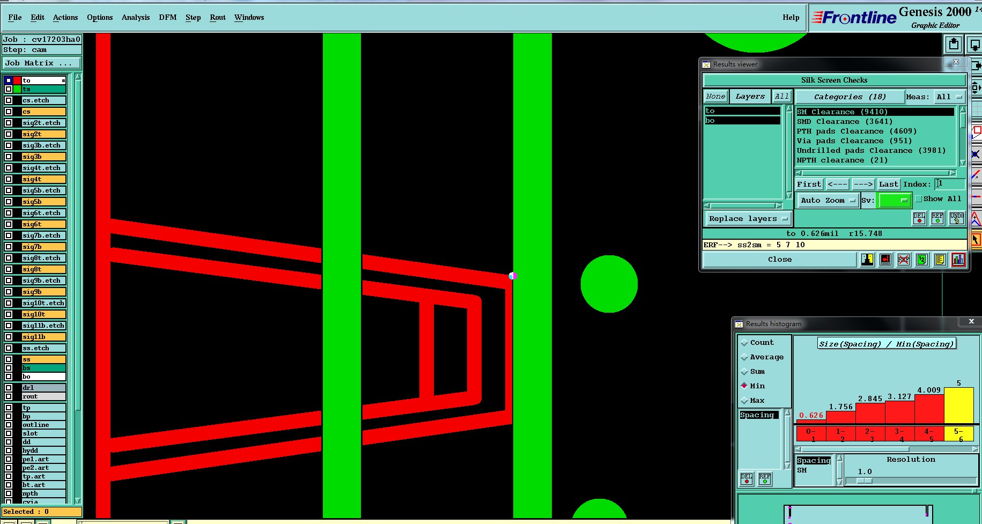
Task: Toggle display of the sig2t layer
Action: point(9,134)
